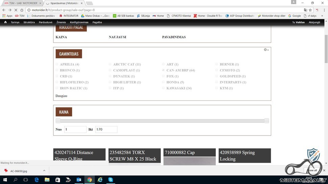Go to the site admin home icon
Viewport: 328px width, 184px height.
5,22
